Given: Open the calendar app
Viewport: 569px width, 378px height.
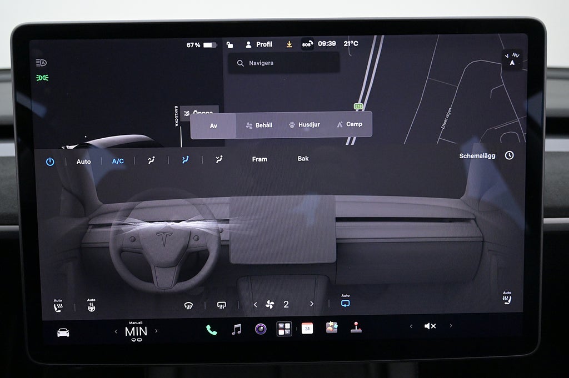Looking at the screenshot, I should pos(307,329).
